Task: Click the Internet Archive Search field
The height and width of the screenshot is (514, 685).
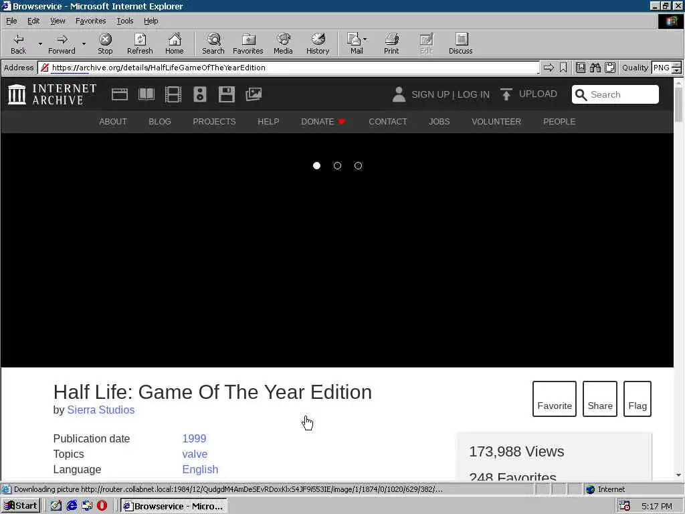Action: coord(615,94)
